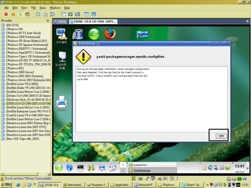Click the green Power On play button
Viewport: 251px width, 188px height.
(20, 14)
